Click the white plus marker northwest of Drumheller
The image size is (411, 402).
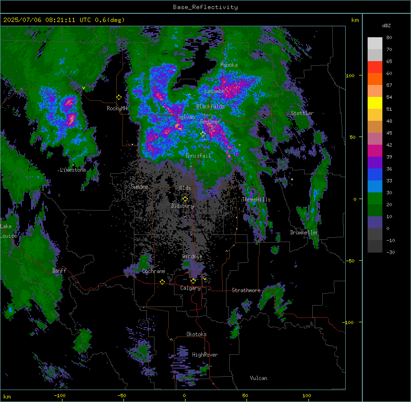pos(292,179)
